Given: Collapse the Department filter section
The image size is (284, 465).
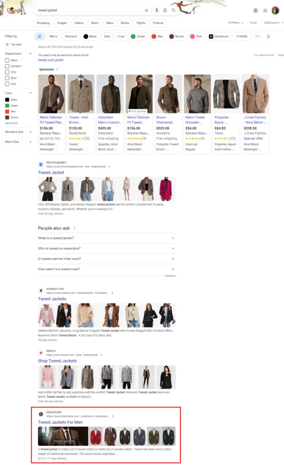Looking at the screenshot, I should point(30,54).
